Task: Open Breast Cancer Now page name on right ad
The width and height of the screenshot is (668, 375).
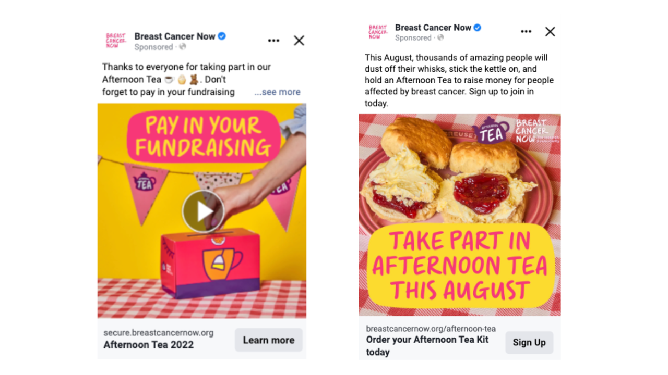Action: [x=433, y=28]
